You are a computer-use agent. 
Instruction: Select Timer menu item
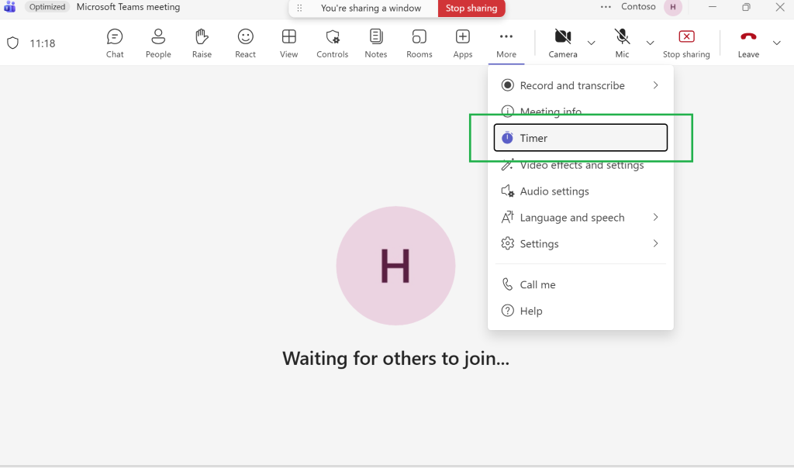580,138
